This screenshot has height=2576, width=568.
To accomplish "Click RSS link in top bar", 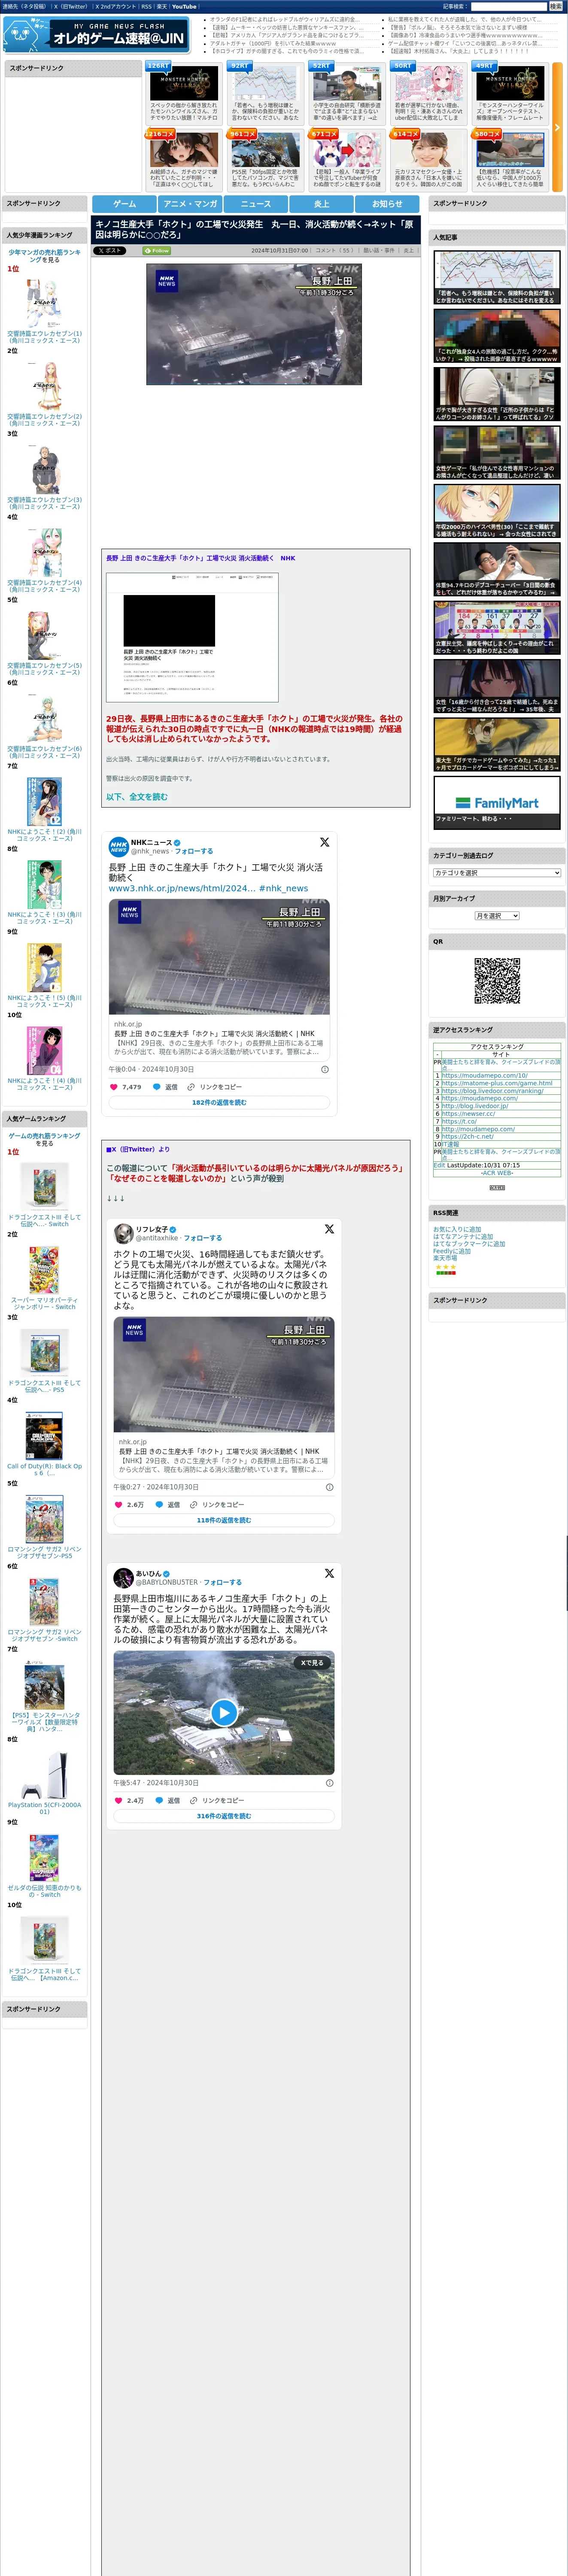I will coord(146,6).
